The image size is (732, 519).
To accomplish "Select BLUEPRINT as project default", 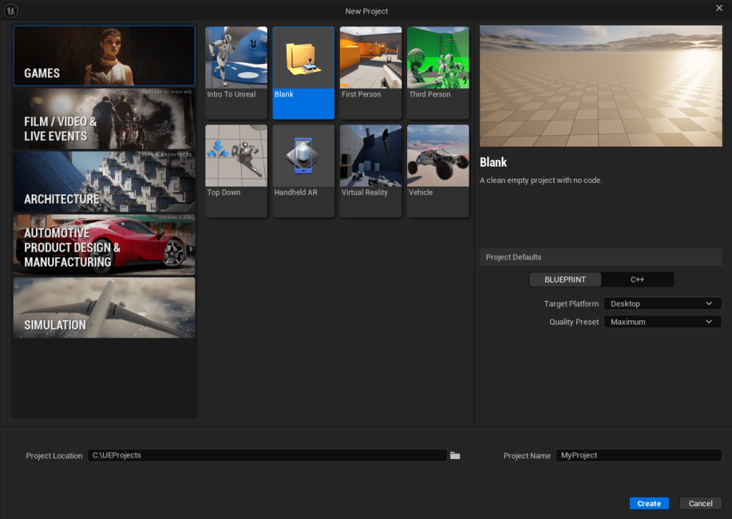I will [565, 280].
